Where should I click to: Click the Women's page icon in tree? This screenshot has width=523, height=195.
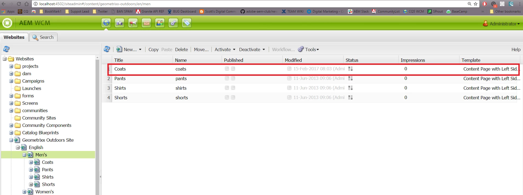[x=30, y=192]
